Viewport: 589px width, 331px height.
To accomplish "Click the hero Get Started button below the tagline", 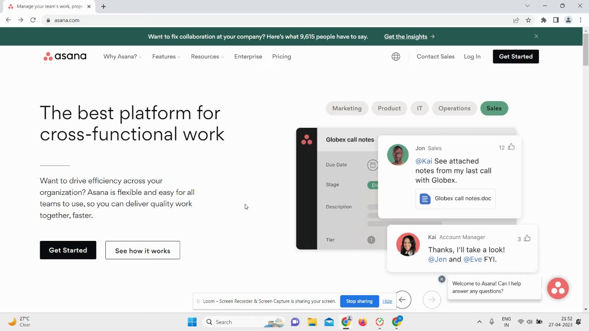I will [68, 250].
